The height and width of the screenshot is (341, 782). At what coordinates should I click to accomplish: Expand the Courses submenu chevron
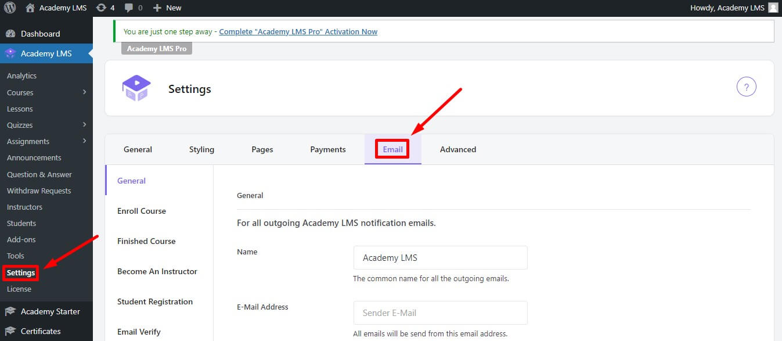tap(86, 92)
